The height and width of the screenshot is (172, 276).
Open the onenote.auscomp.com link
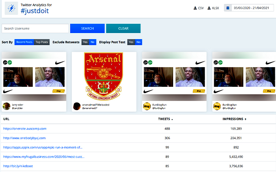[25, 129]
